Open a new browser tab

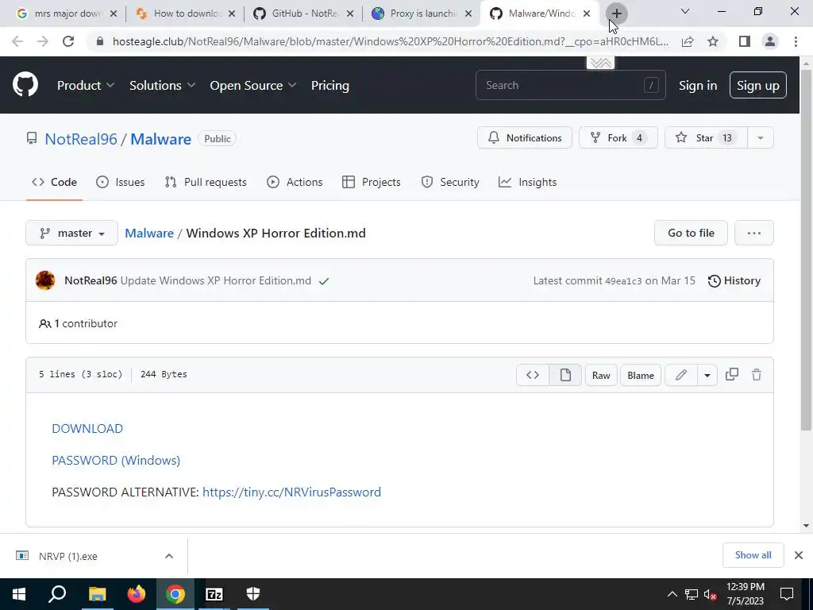[x=616, y=14]
